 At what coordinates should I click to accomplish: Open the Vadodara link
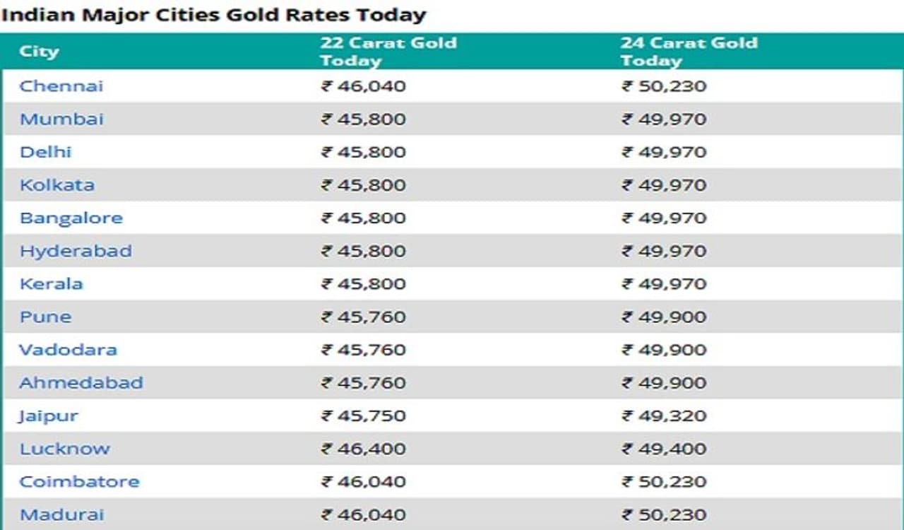[x=68, y=350]
